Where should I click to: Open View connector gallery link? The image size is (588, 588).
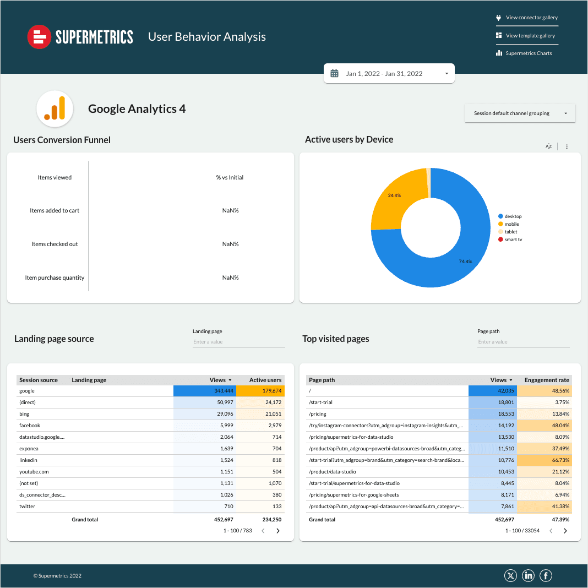[531, 18]
